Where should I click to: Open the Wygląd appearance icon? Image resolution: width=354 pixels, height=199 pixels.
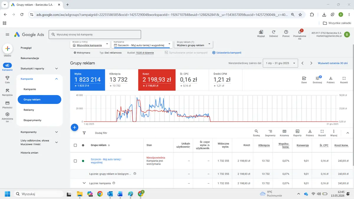coord(261,32)
